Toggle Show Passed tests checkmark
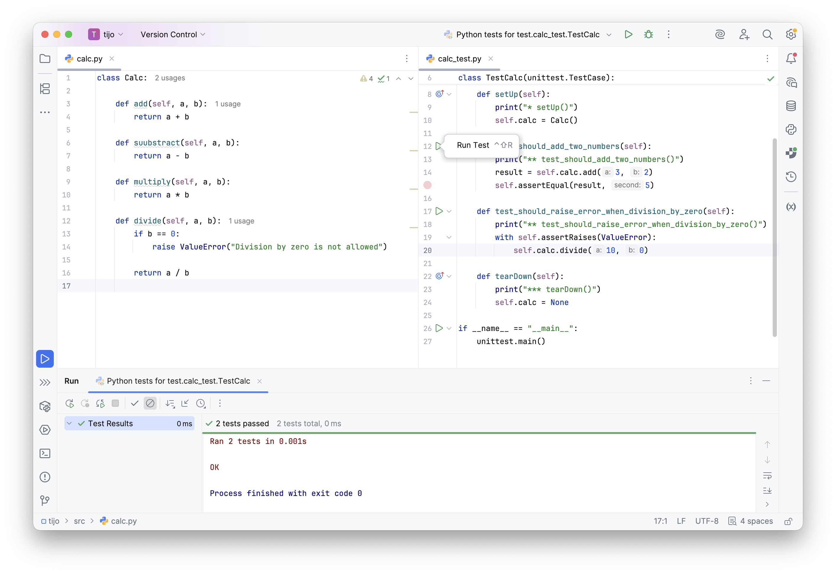This screenshot has width=836, height=574. 135,403
